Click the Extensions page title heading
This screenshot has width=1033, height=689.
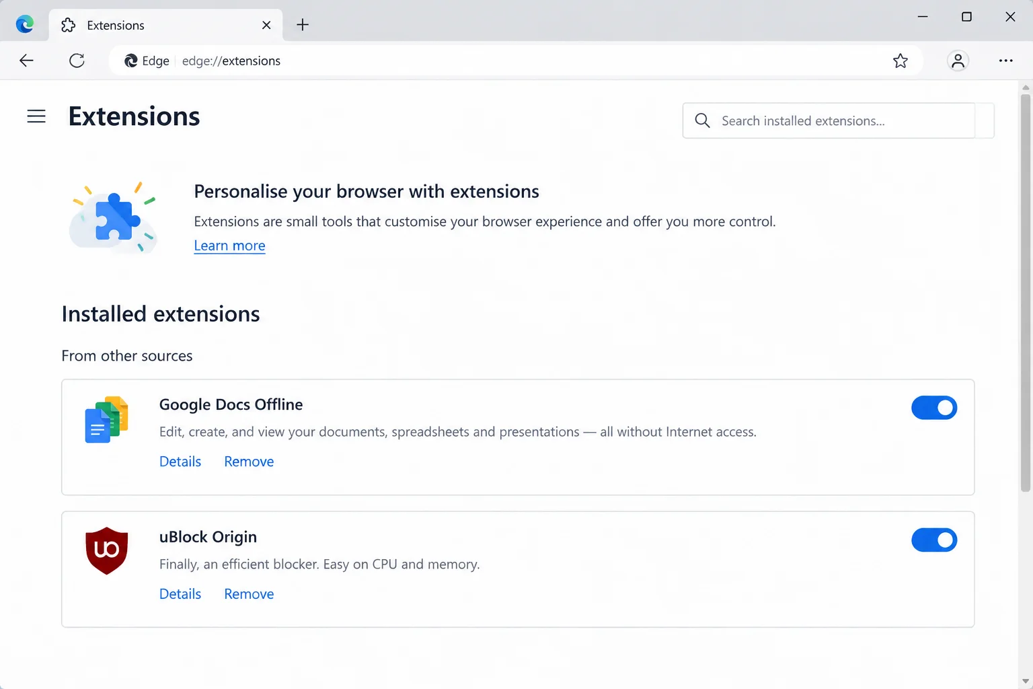(x=135, y=116)
